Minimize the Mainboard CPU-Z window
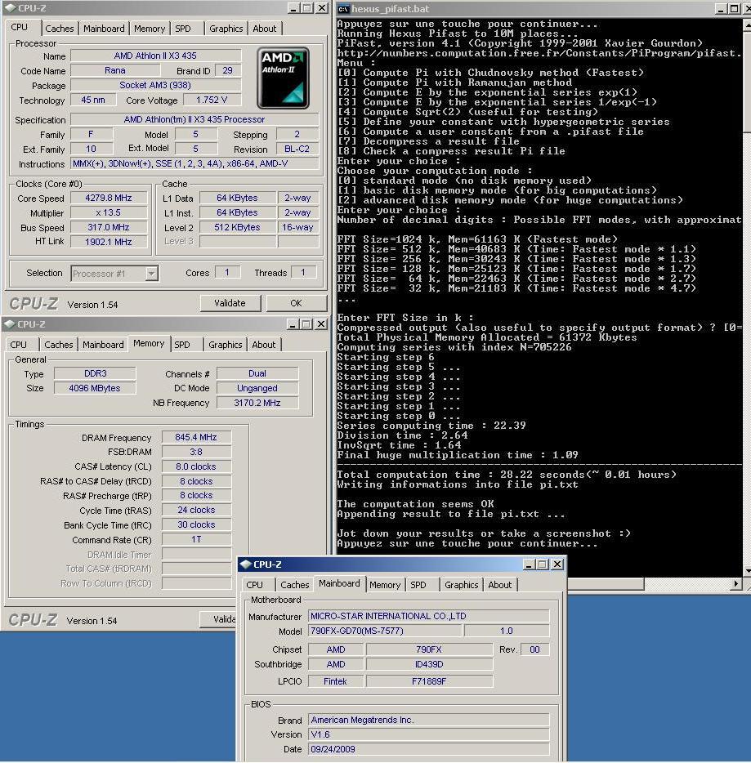 point(529,564)
